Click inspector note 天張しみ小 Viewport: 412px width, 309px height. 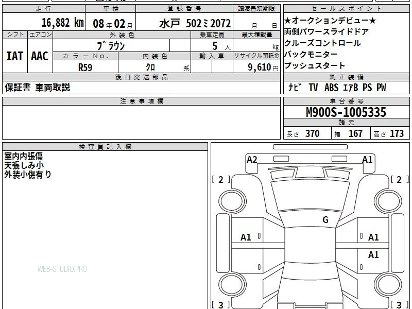point(24,165)
